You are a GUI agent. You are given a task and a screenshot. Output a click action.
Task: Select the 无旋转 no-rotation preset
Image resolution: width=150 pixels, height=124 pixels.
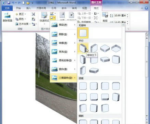(83, 33)
